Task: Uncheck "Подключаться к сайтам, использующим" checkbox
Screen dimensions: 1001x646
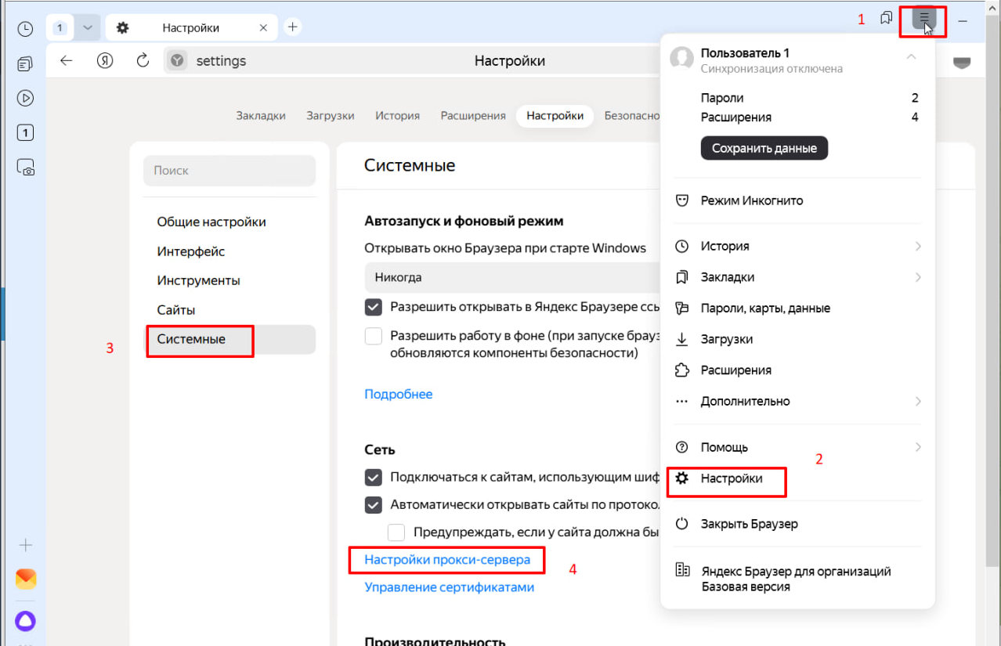Action: tap(374, 477)
